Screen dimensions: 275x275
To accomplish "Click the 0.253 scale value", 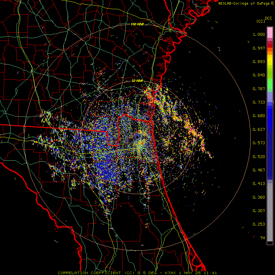I will tap(259, 224).
